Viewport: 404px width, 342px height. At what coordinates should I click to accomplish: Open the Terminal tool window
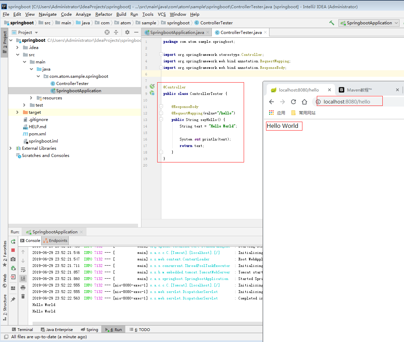click(x=22, y=330)
